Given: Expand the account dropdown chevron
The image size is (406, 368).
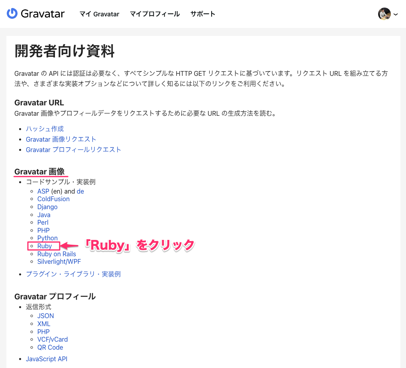Looking at the screenshot, I should (x=395, y=14).
